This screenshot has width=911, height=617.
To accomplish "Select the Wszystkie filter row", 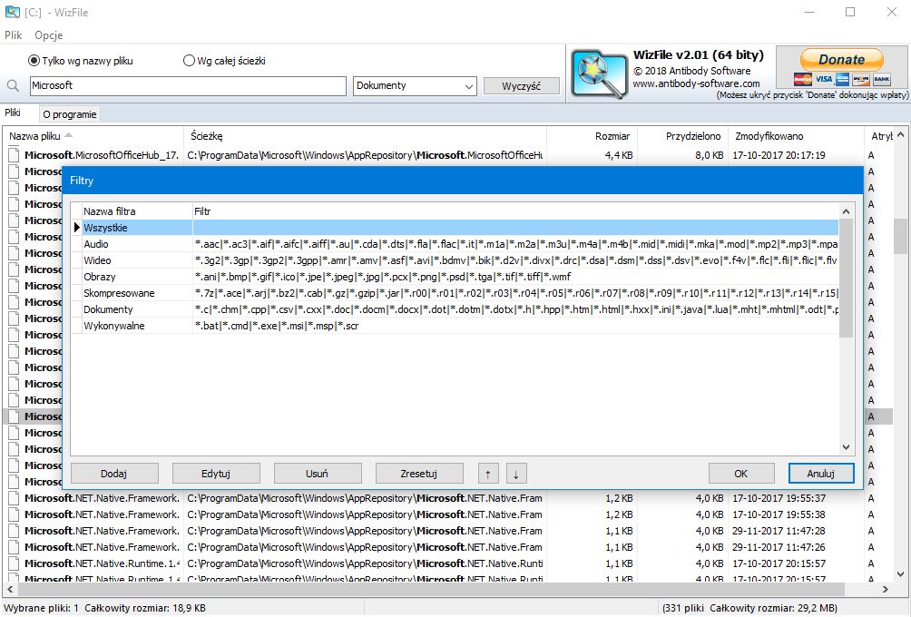I will point(455,228).
